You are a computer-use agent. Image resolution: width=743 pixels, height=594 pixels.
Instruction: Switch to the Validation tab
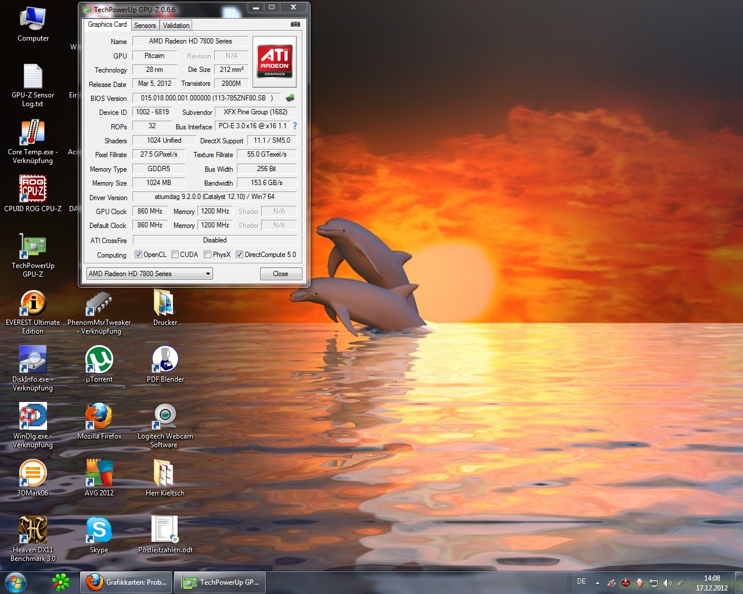coord(176,26)
